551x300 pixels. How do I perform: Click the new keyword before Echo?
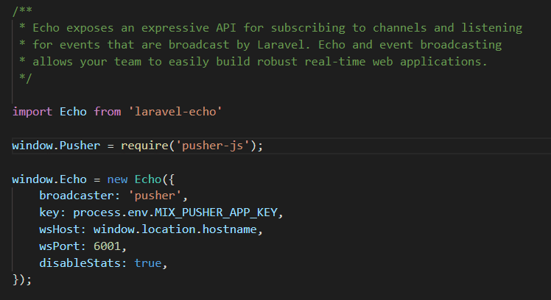(x=117, y=179)
